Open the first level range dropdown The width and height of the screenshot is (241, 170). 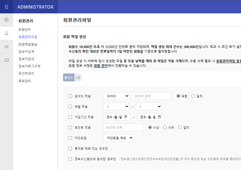[x=116, y=107]
